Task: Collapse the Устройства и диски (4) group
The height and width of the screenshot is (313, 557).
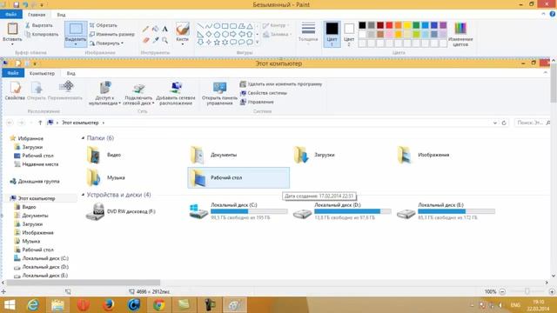Action: click(x=83, y=195)
